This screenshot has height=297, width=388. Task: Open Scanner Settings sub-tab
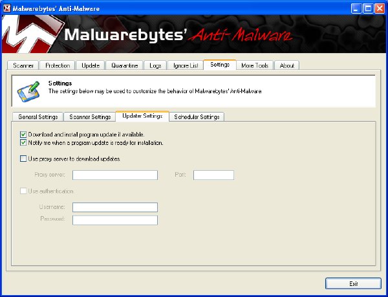click(90, 116)
